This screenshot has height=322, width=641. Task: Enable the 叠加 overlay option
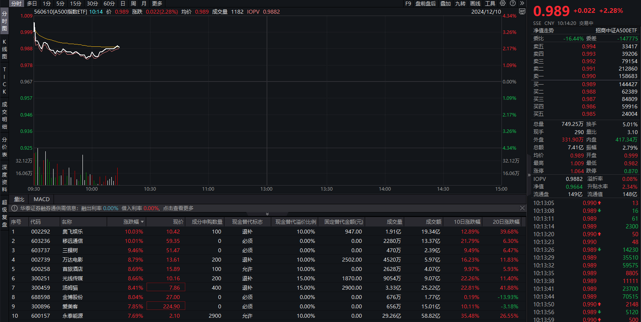pos(446,4)
